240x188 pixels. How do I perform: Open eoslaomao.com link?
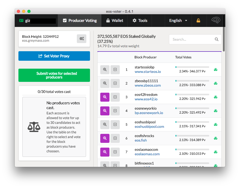click(147, 154)
